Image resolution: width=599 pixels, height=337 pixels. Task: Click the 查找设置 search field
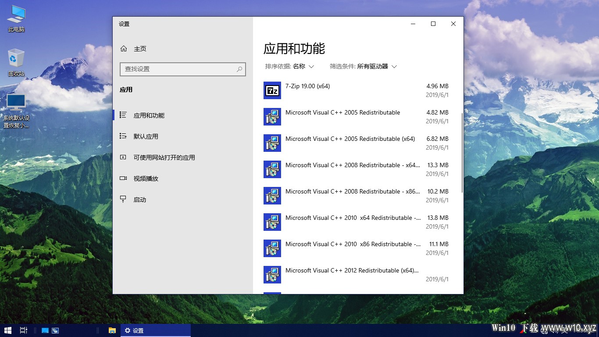click(183, 69)
